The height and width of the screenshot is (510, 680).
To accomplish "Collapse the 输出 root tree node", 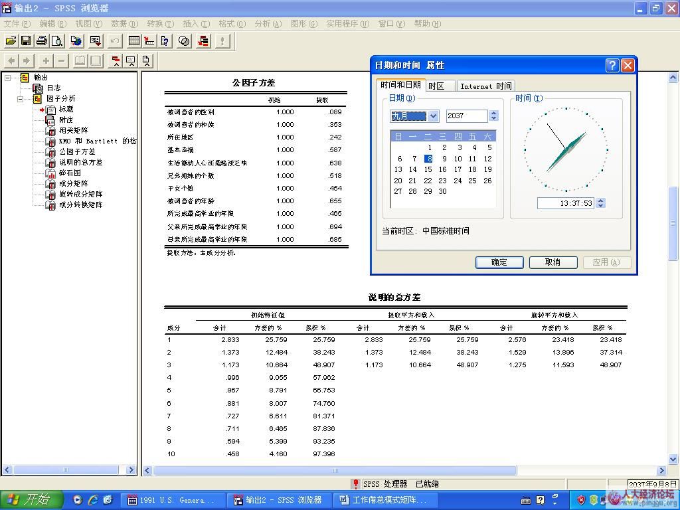I will click(x=7, y=78).
